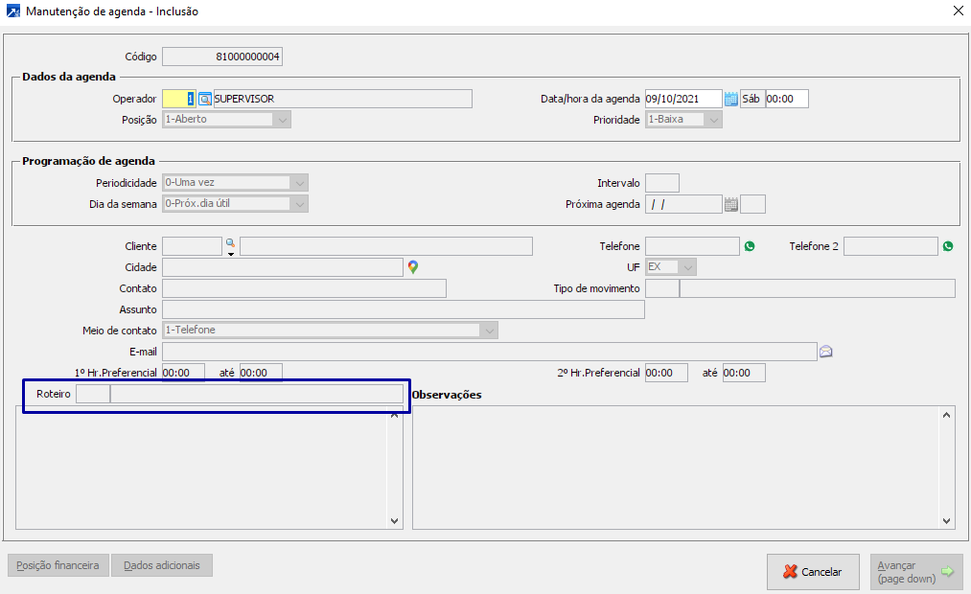Open calendar picker for Próxima agenda
971x594 pixels.
pyautogui.click(x=730, y=204)
